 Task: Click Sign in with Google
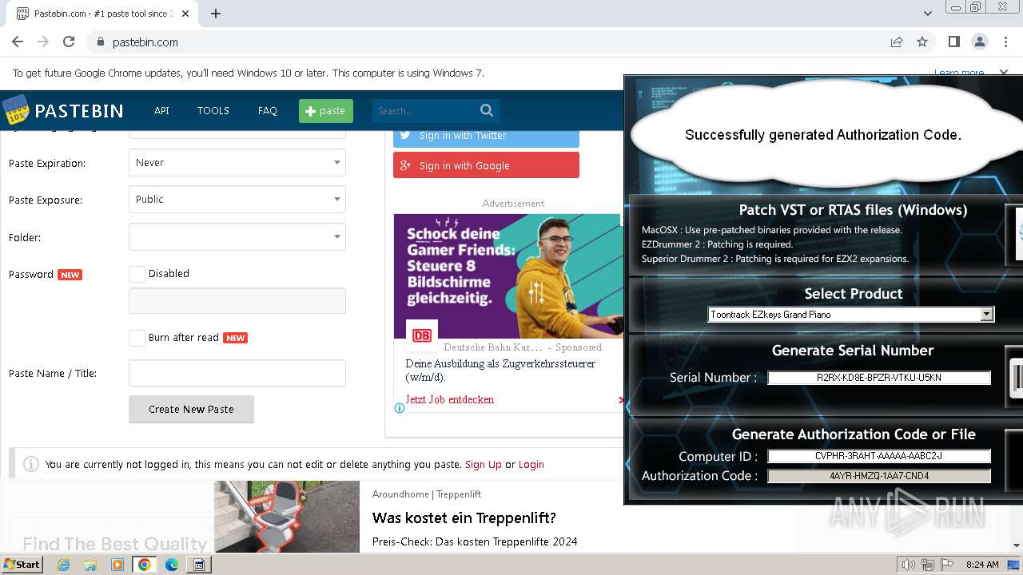[486, 165]
